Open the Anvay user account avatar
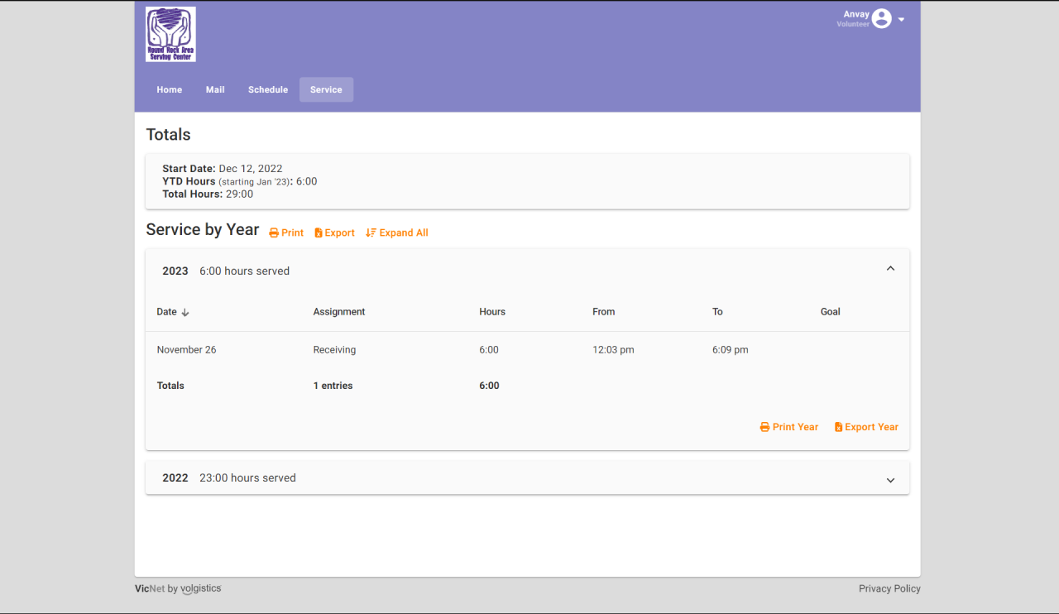This screenshot has height=614, width=1059. pos(882,18)
